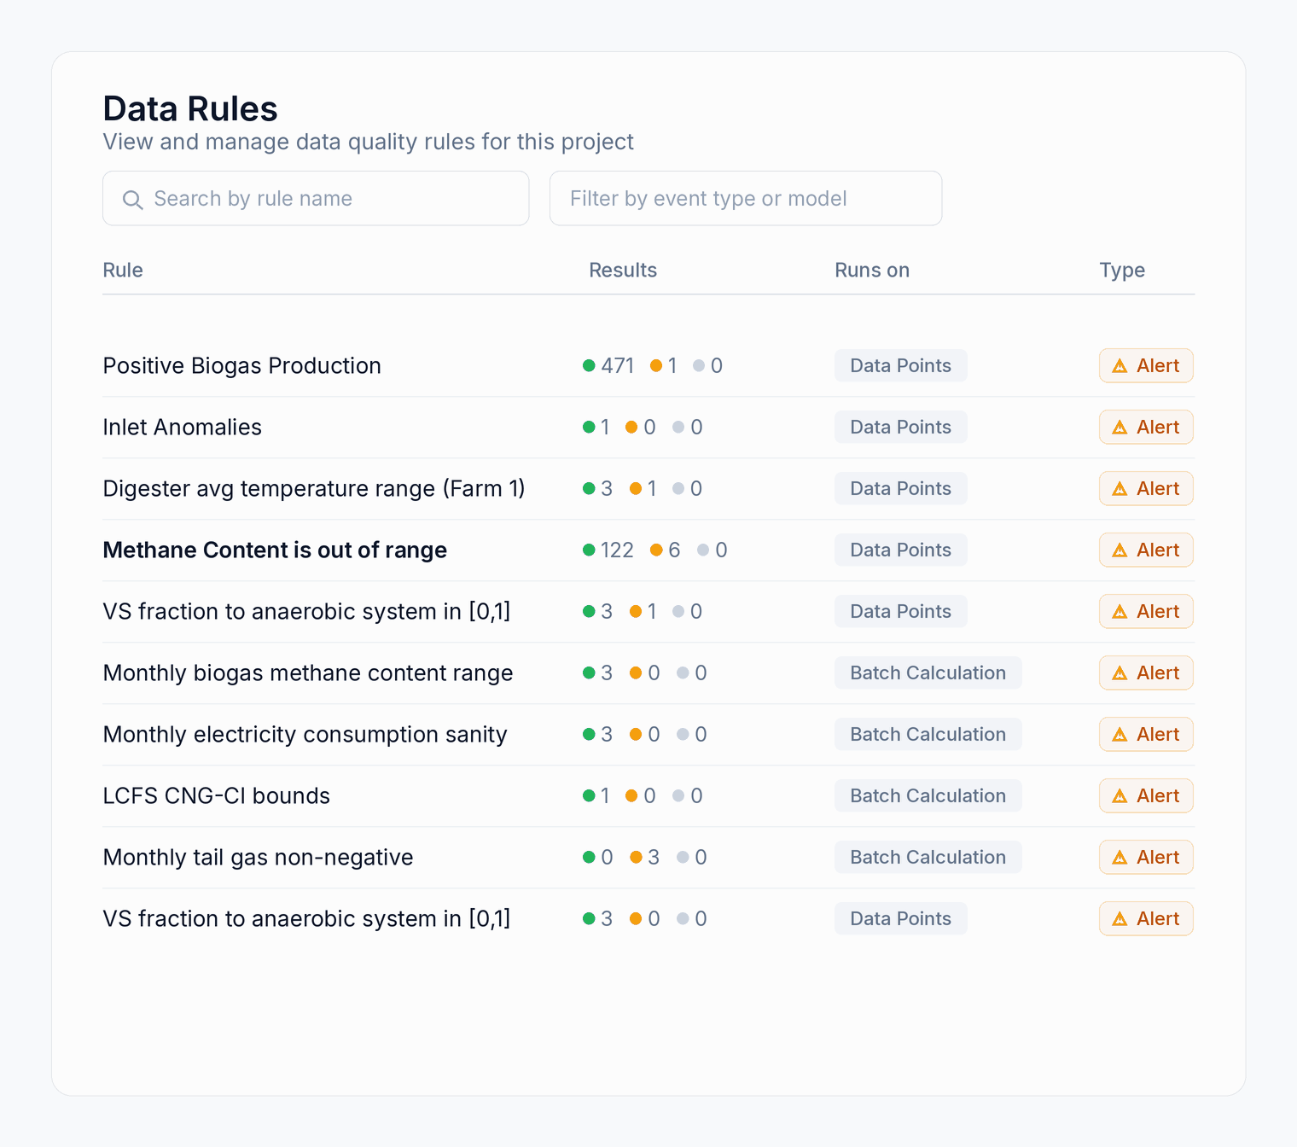Click Batch Calculation badge for LCFS CNG-CI bounds
The width and height of the screenshot is (1297, 1147).
pyautogui.click(x=928, y=795)
